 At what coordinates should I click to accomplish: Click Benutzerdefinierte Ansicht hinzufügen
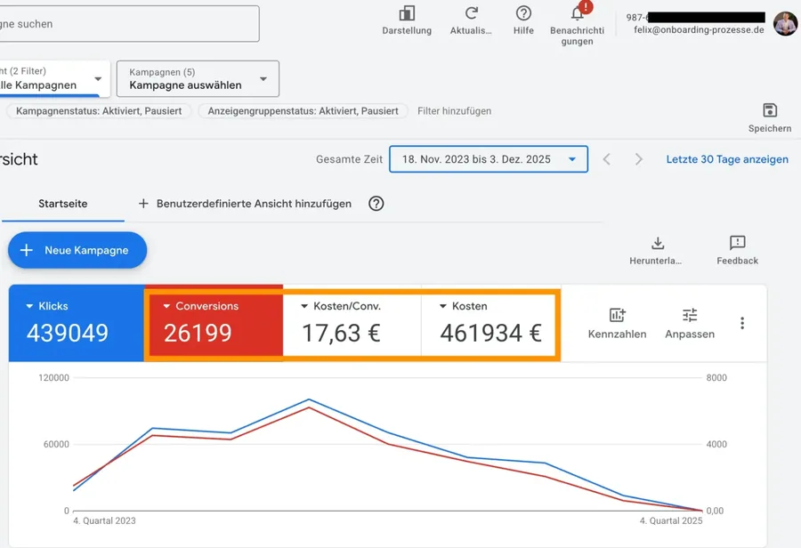pyautogui.click(x=254, y=204)
